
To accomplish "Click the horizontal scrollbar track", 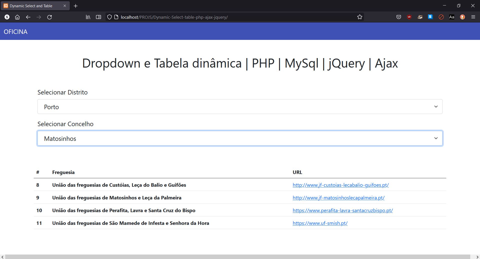I will pos(237,257).
